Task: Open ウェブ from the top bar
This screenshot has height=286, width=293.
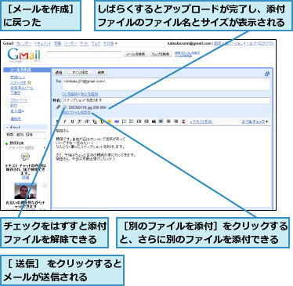Action: tap(96, 43)
